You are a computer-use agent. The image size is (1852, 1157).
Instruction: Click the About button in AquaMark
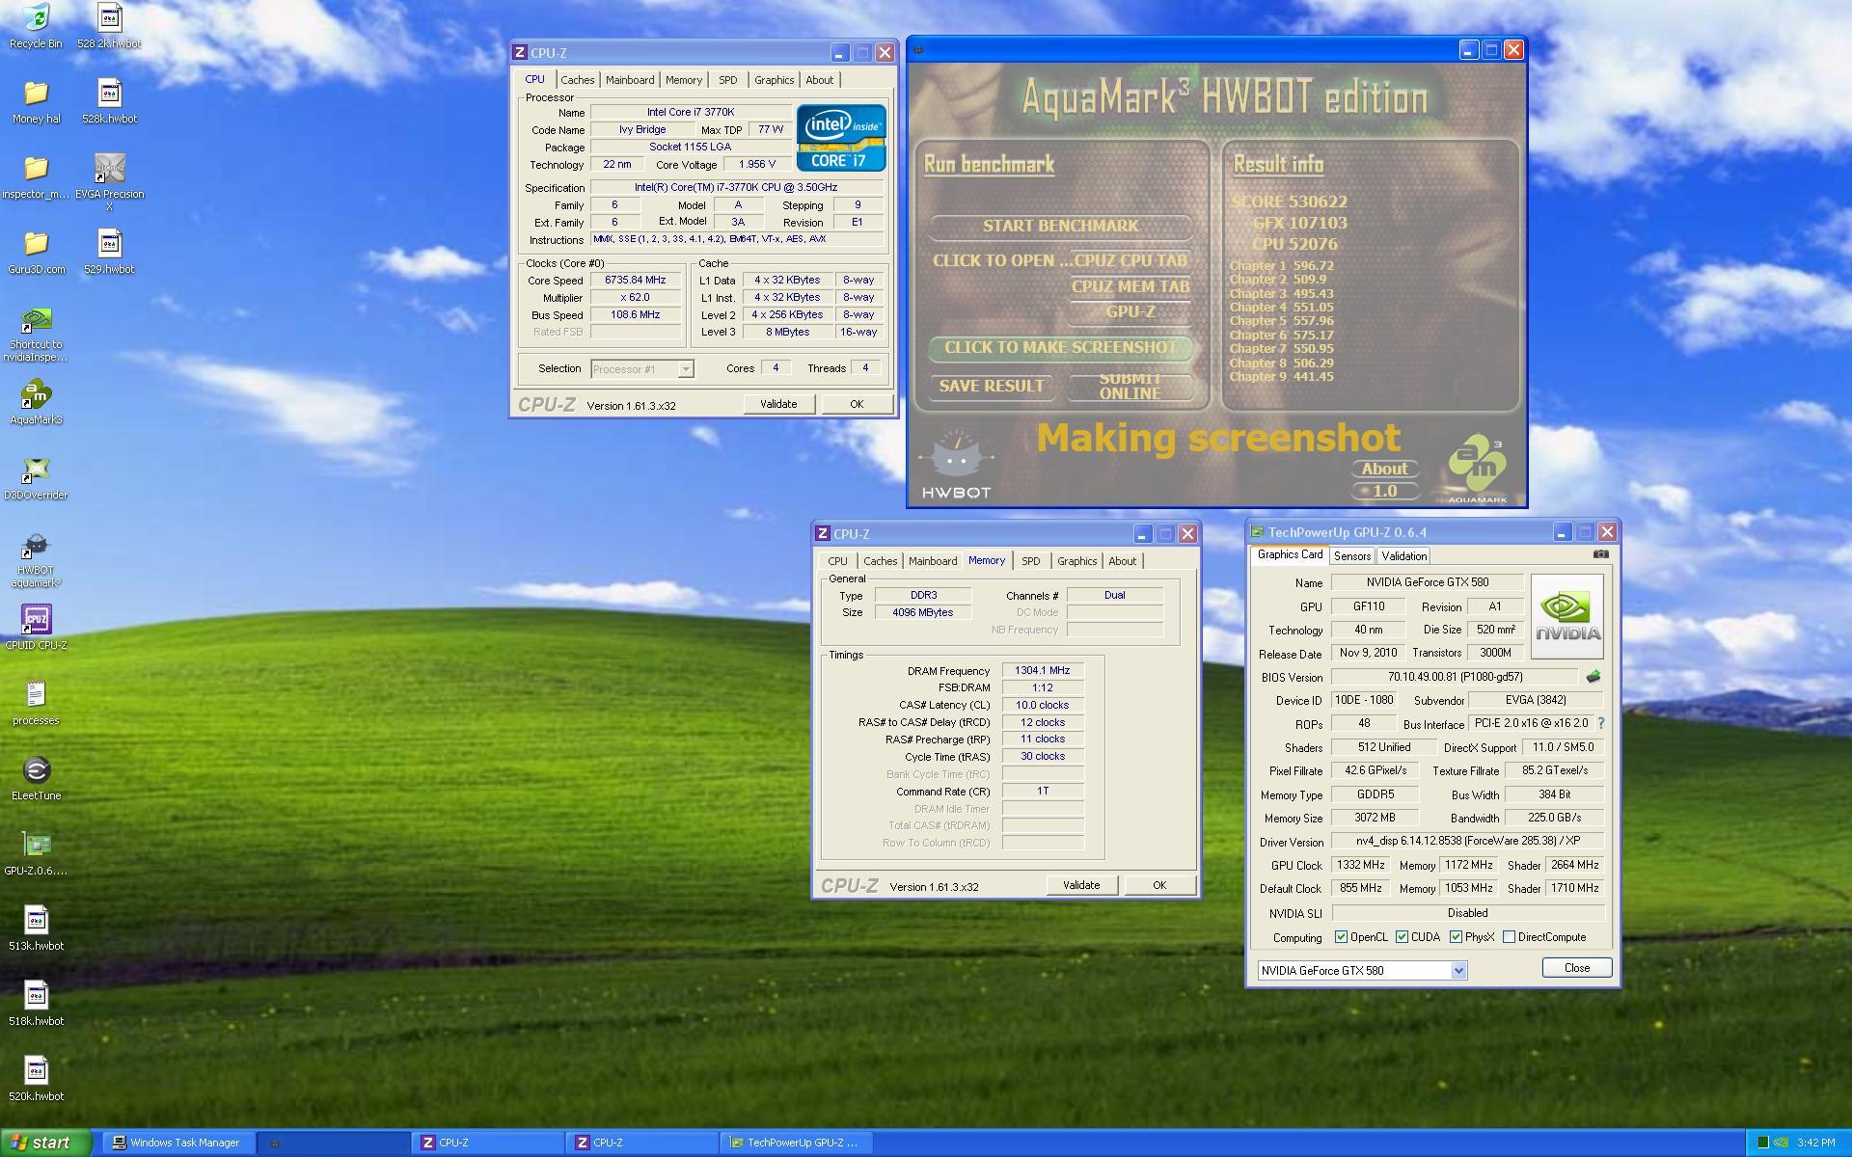pos(1384,469)
